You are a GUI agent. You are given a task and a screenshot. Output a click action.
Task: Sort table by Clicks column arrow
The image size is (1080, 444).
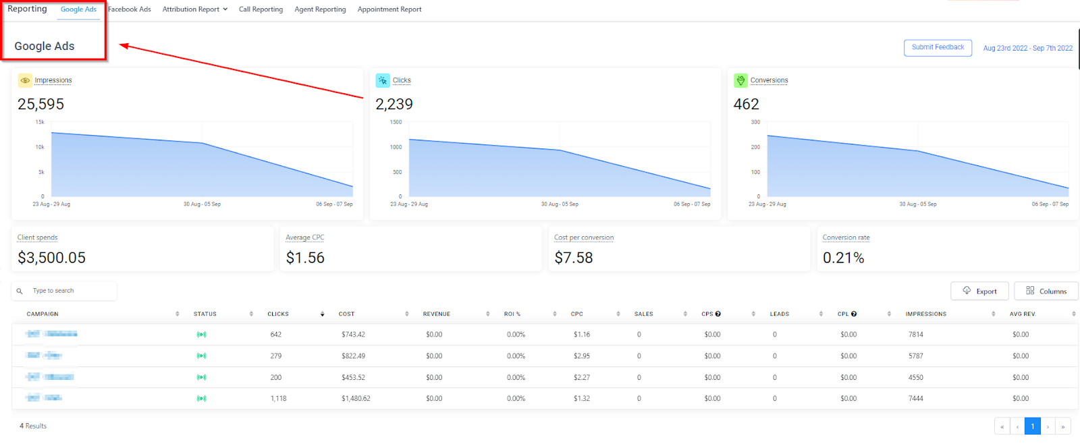(322, 314)
